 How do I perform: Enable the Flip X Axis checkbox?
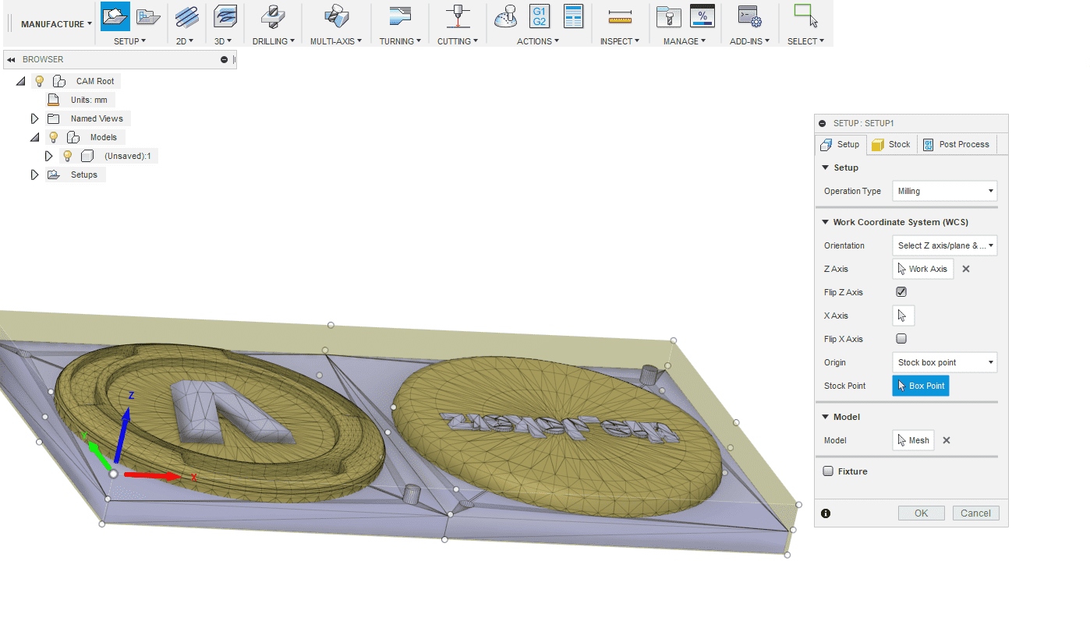click(x=901, y=339)
